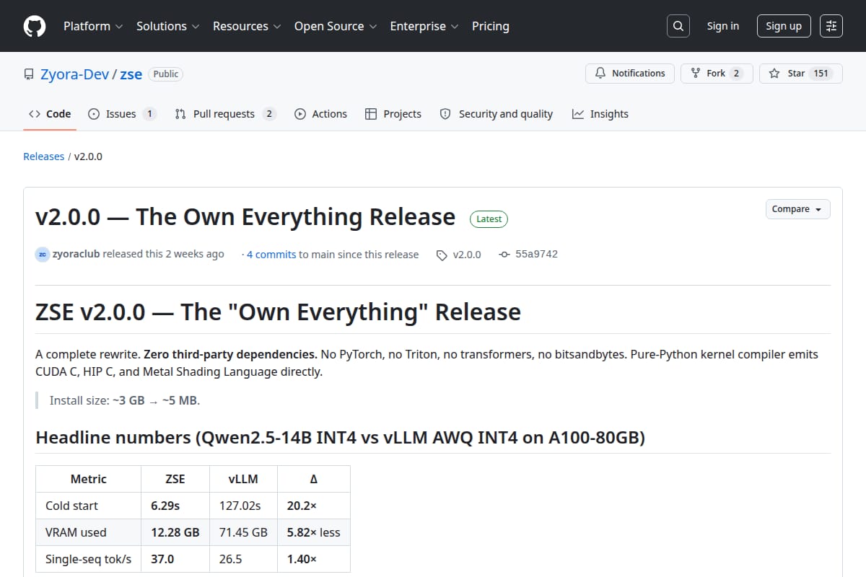Expand the Enterprise menu
This screenshot has width=866, height=577.
[x=424, y=26]
